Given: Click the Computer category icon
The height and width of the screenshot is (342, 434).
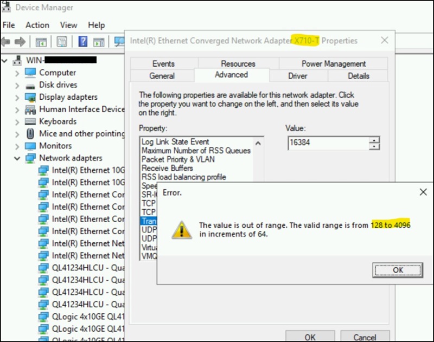Looking at the screenshot, I should (x=30, y=73).
